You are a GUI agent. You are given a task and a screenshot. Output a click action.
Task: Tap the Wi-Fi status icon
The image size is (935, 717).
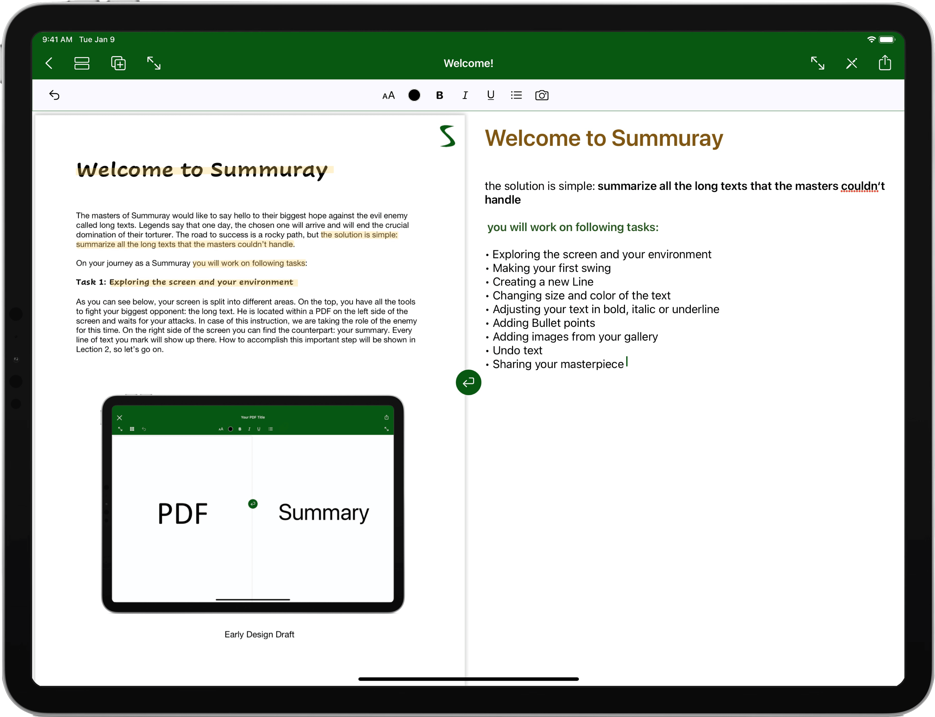pos(872,39)
